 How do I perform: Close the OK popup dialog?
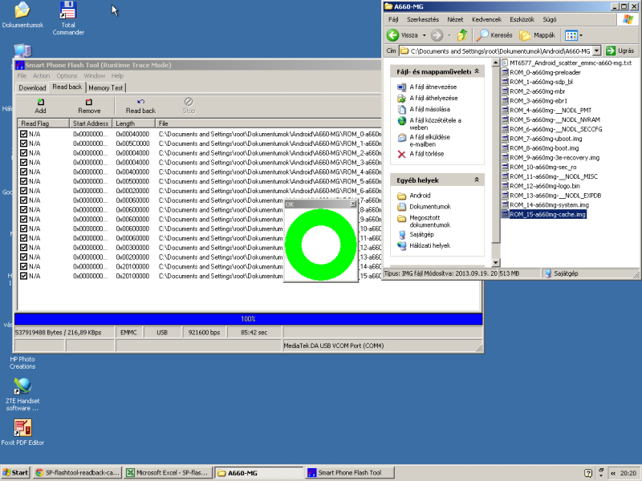tap(353, 204)
